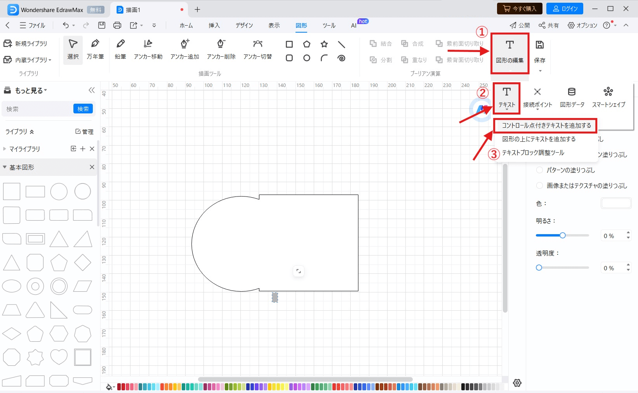The image size is (638, 393).
Task: Pick the spiral drawing tool
Action: click(341, 58)
